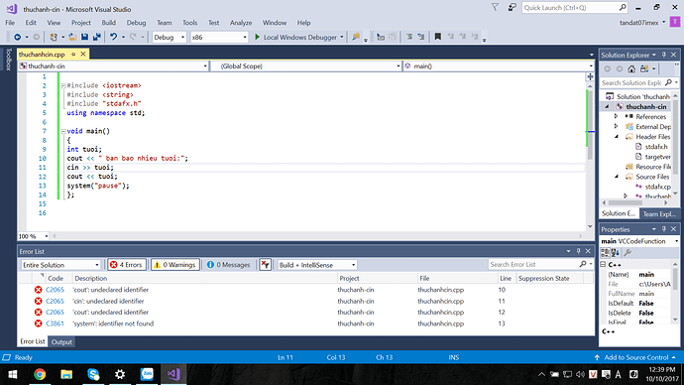This screenshot has height=385, width=684.
Task: Collapse the void main() block
Action: coord(63,131)
